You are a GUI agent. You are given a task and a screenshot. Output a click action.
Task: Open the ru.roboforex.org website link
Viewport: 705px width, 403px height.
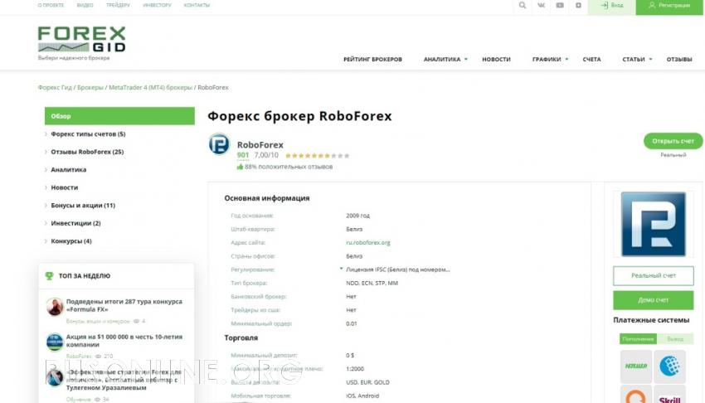368,242
